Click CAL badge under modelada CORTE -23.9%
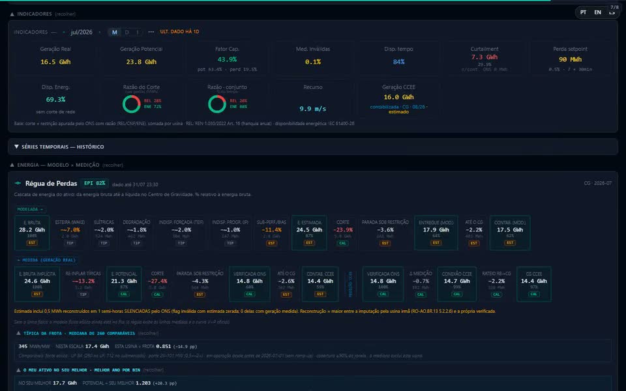626x391 pixels. 342,242
